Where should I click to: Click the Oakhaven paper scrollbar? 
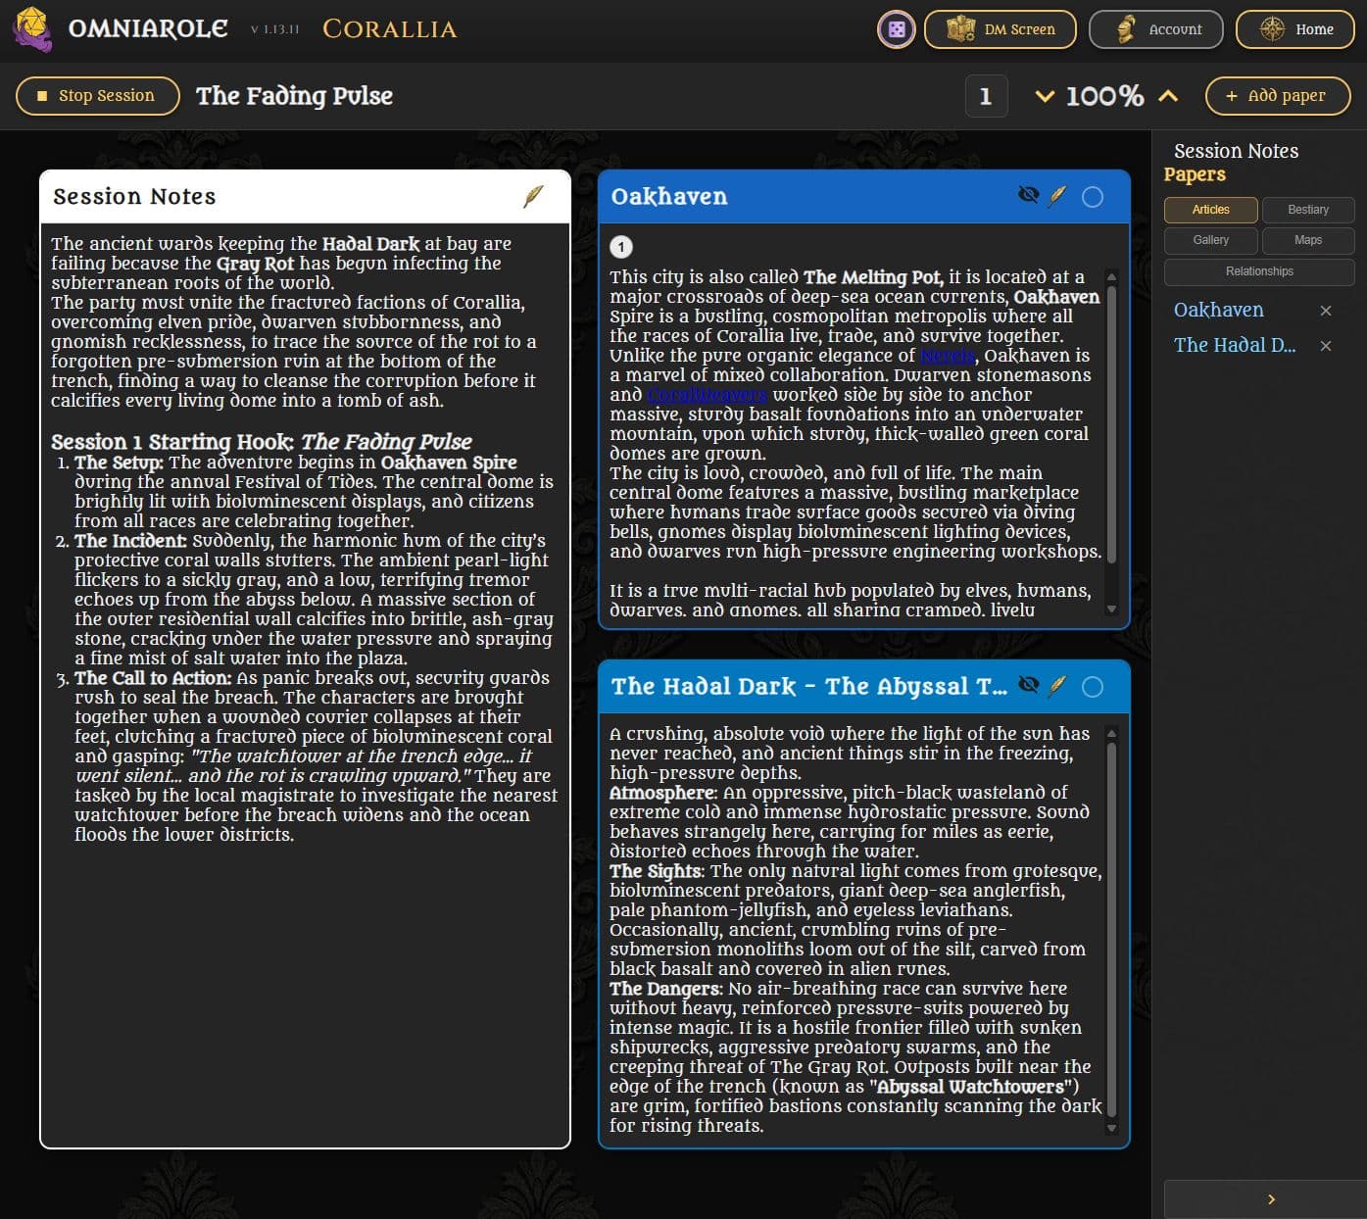(x=1111, y=442)
